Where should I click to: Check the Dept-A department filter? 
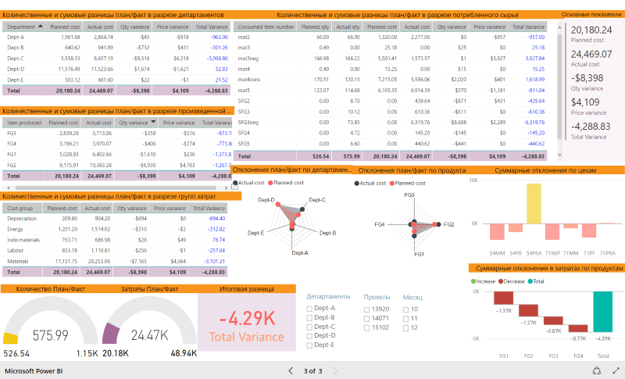click(310, 309)
